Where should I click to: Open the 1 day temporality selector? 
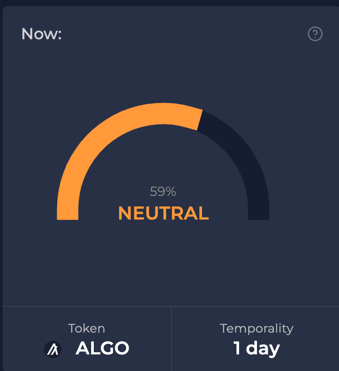pyautogui.click(x=257, y=349)
